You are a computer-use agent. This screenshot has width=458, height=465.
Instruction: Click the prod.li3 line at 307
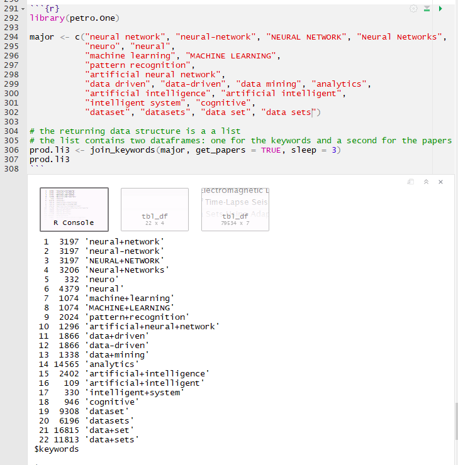tap(50, 160)
